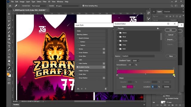
Task: Open Gradient Type Solid dropdown
Action: point(135,61)
